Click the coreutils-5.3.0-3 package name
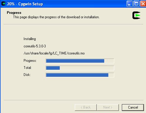The height and width of the screenshot is (113, 146). 35,46
